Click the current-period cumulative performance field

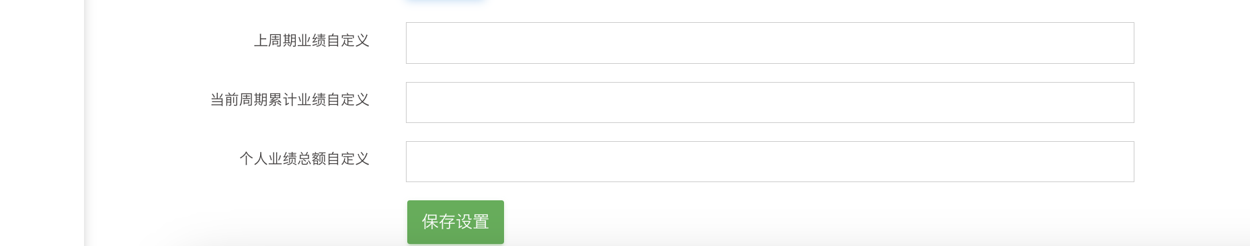click(x=769, y=102)
